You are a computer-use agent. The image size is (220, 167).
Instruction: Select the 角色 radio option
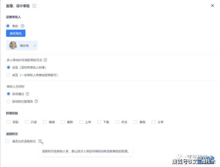click(x=8, y=26)
